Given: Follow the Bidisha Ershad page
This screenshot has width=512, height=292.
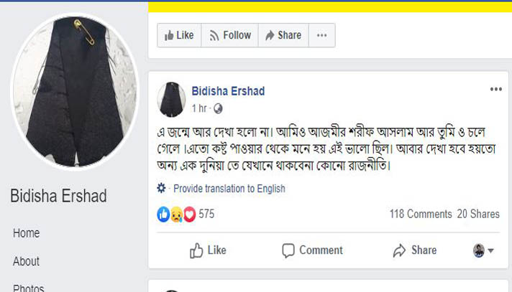Looking at the screenshot, I should click(x=230, y=35).
